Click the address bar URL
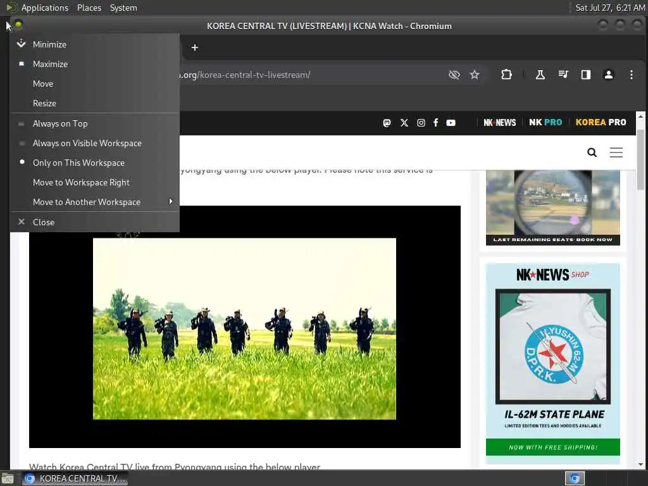648x486 pixels. pyautogui.click(x=246, y=75)
